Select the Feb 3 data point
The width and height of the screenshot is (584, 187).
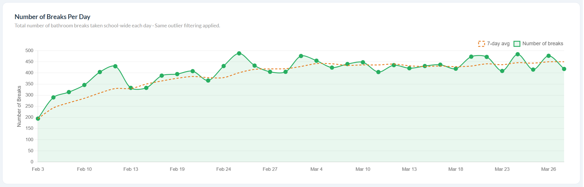(x=38, y=118)
